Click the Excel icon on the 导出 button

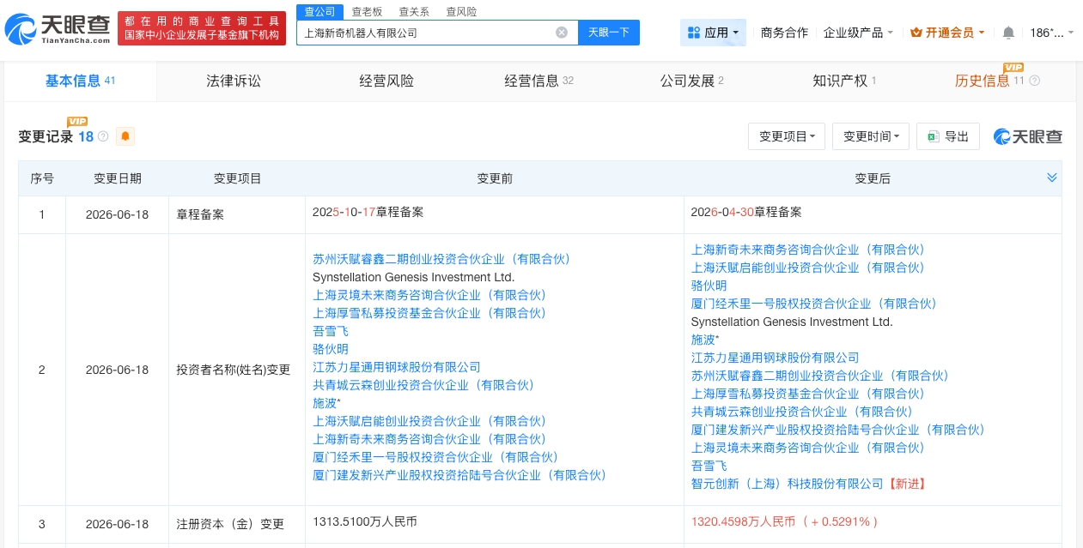coord(934,136)
